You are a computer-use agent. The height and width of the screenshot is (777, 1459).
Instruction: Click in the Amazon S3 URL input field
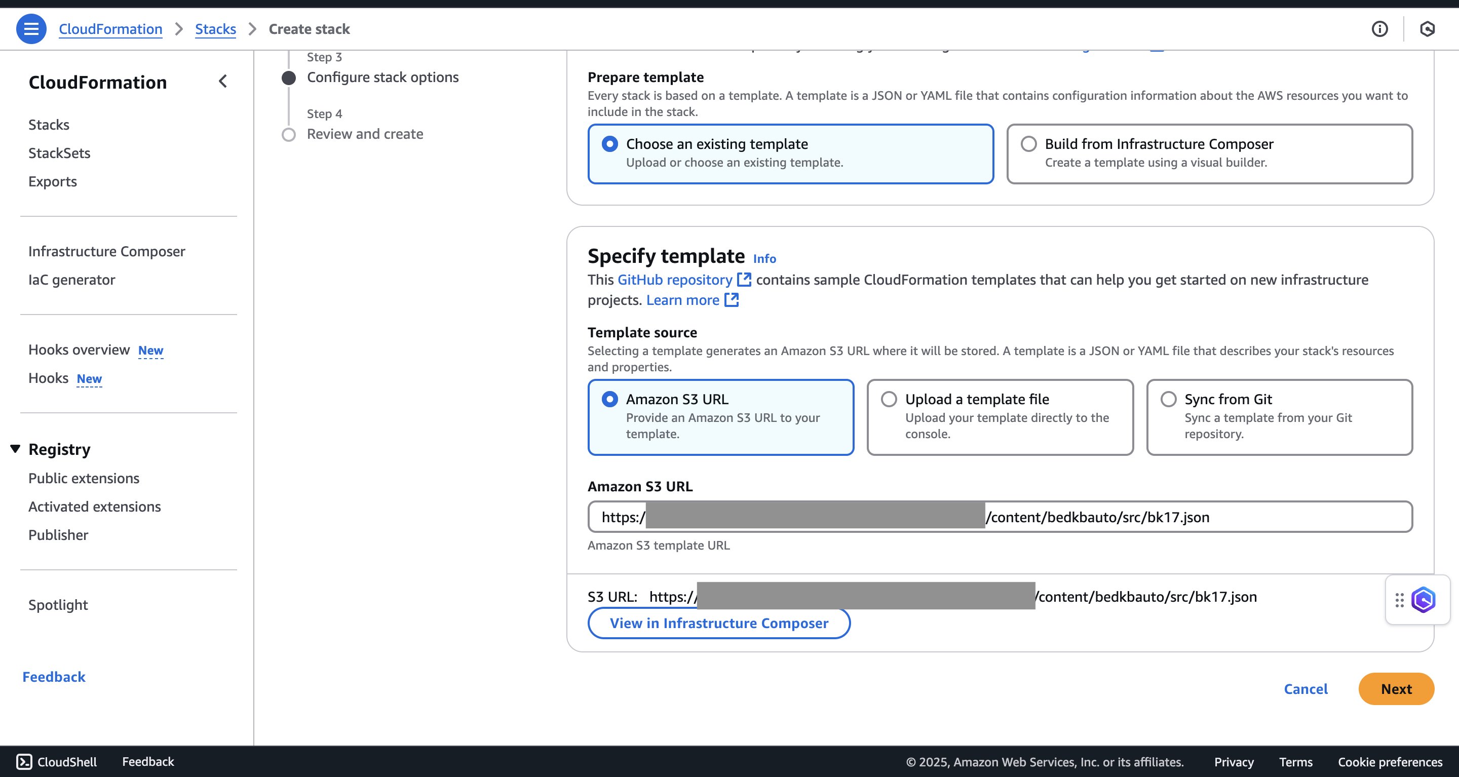pyautogui.click(x=1000, y=517)
